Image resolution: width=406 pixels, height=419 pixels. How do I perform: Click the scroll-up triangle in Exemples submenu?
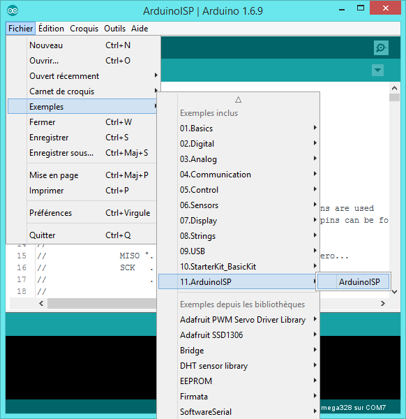[238, 100]
